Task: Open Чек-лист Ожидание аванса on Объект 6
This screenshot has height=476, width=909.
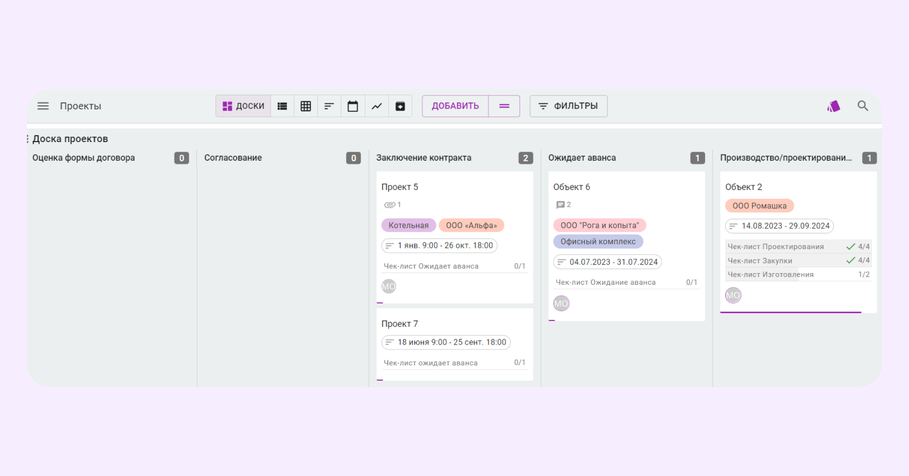Action: 627,282
